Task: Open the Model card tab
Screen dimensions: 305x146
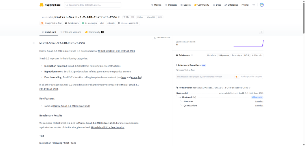Action: [49, 32]
